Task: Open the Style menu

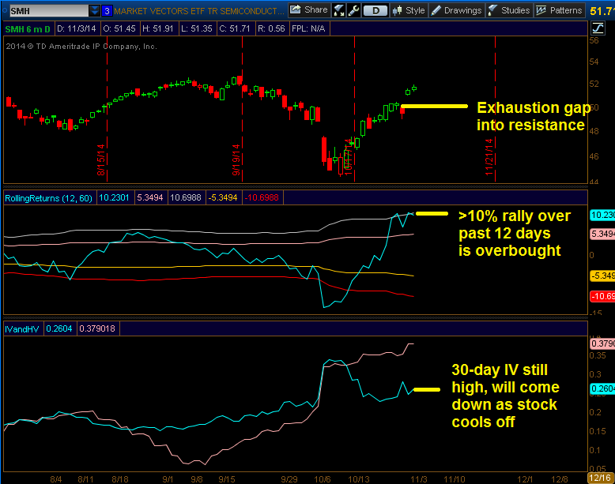Action: coord(408,10)
